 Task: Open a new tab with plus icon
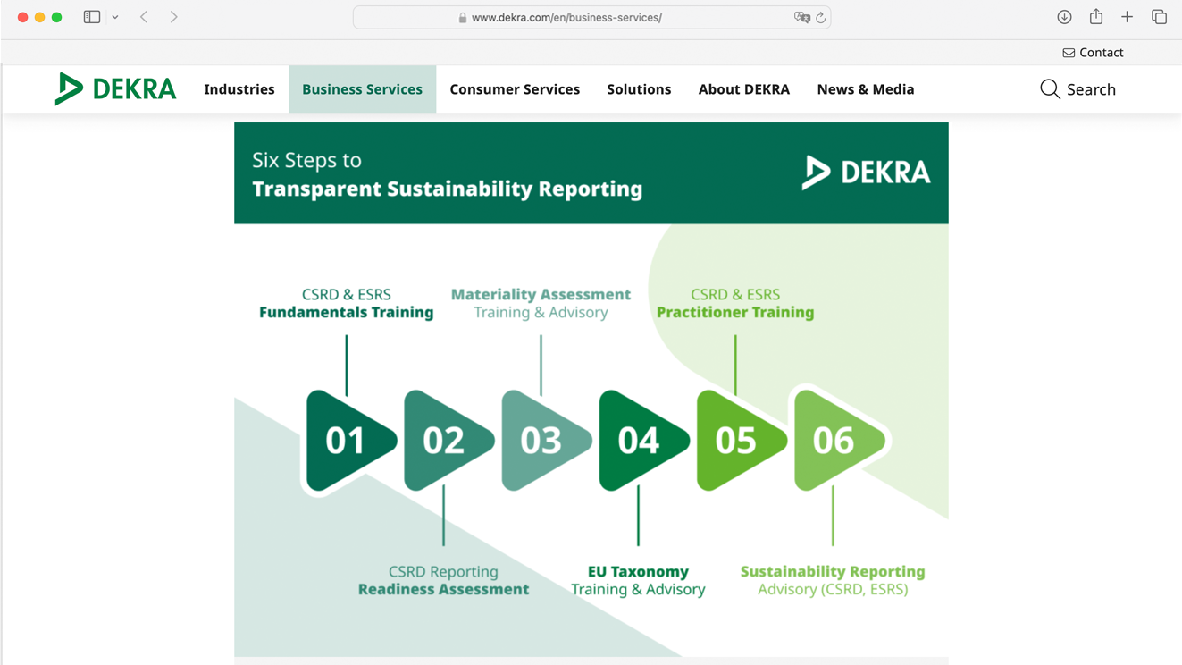(x=1128, y=17)
